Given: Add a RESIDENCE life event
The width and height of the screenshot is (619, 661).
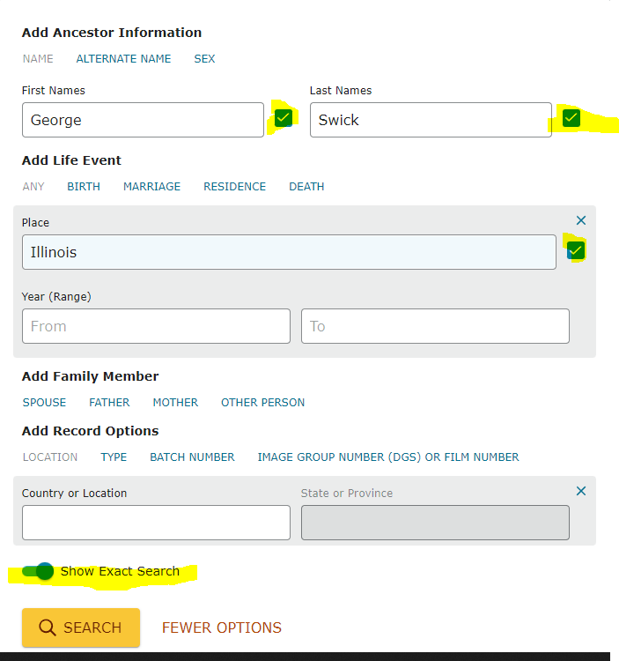Looking at the screenshot, I should pyautogui.click(x=234, y=186).
